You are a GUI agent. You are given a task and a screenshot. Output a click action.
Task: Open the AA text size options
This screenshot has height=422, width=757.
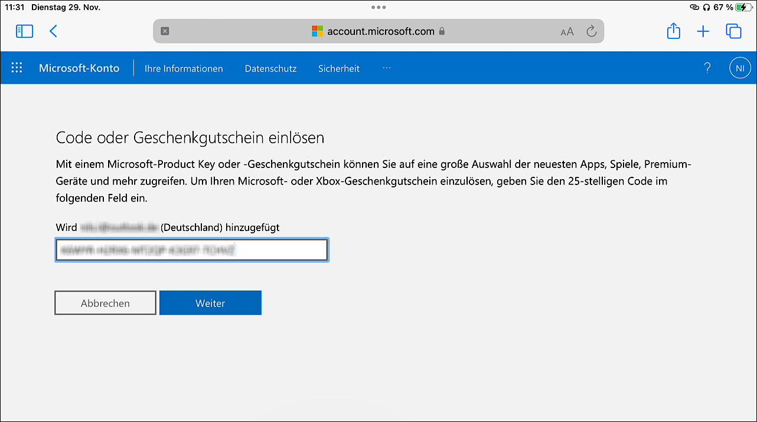(x=567, y=31)
